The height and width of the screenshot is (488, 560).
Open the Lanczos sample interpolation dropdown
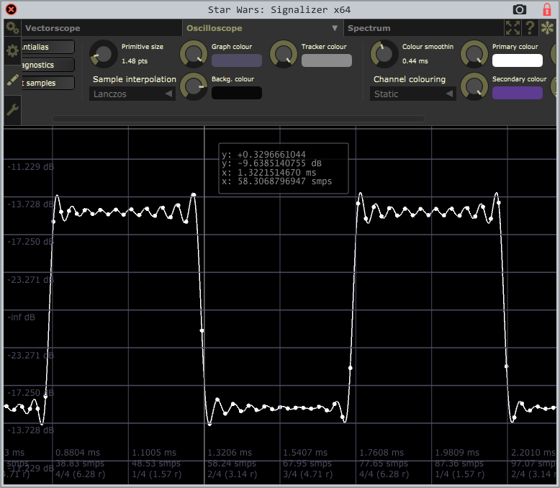(132, 94)
